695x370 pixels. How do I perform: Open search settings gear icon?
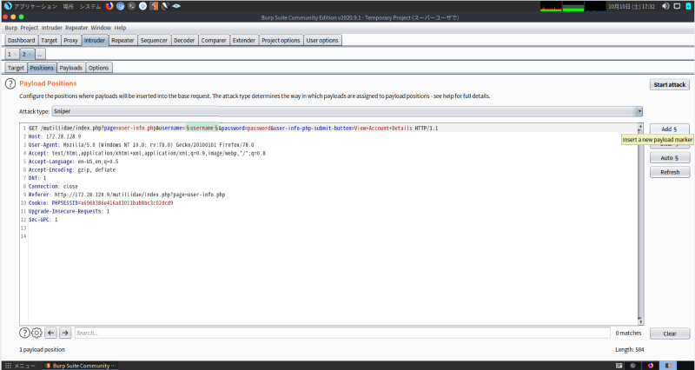pos(36,333)
